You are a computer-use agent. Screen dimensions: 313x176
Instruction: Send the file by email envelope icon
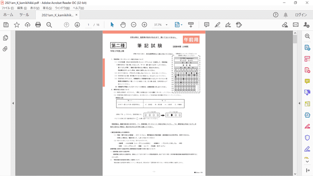click(x=296, y=25)
